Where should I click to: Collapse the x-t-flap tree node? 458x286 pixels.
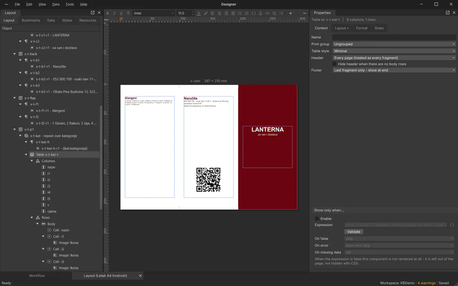tap(15, 98)
